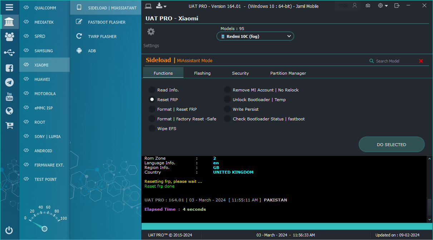Click the computer icon in title bar
The image size is (433, 240).
click(148, 6)
